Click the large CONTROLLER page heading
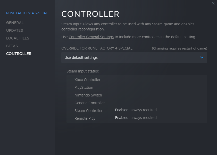The height and width of the screenshot is (155, 217). click(x=90, y=14)
